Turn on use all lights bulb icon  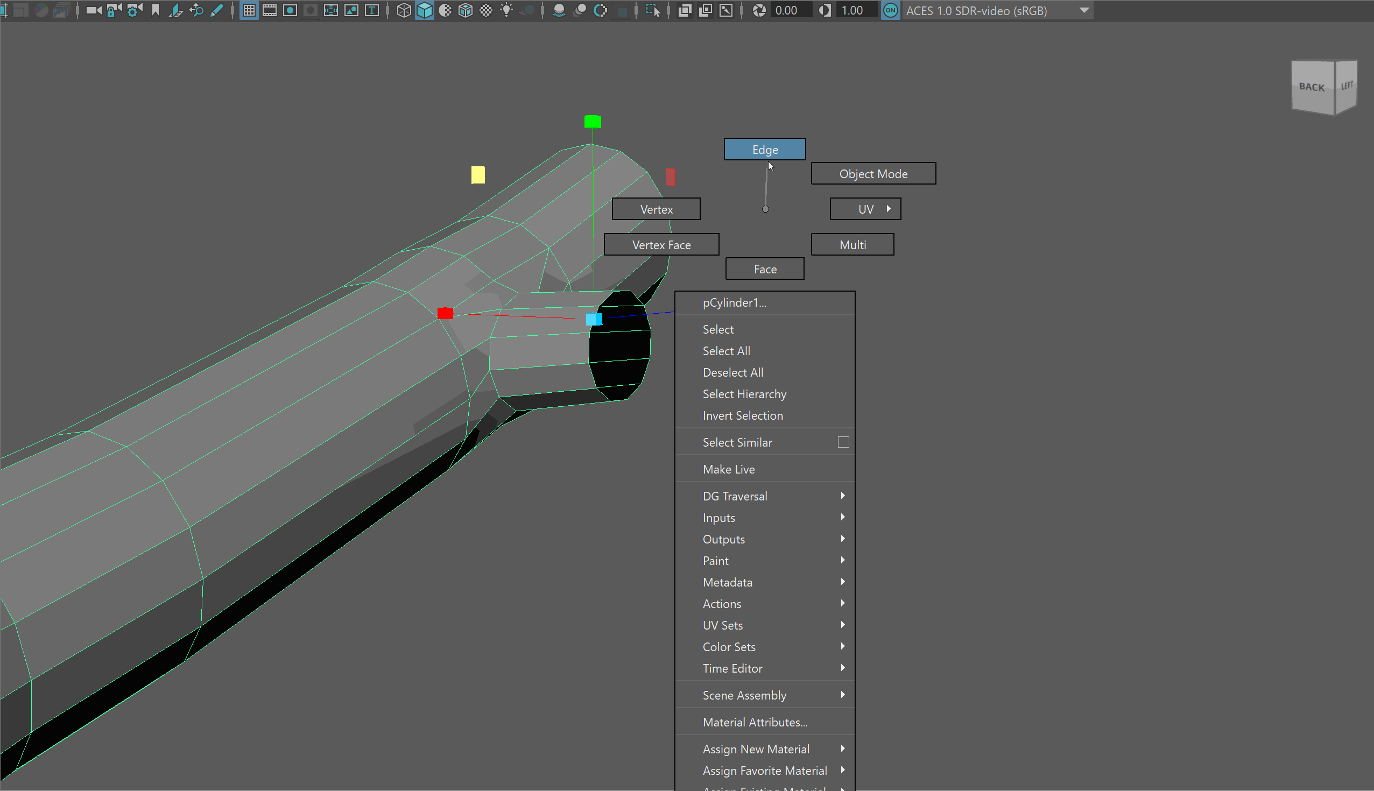[506, 10]
